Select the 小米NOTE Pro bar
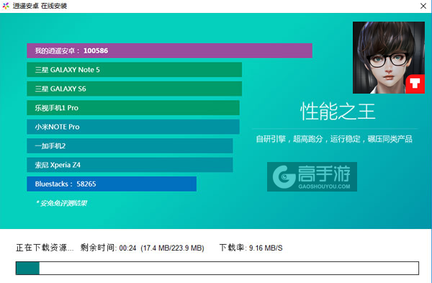This screenshot has width=432, height=283. pos(133,127)
